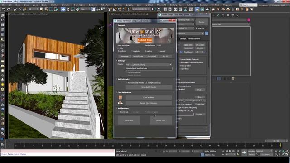Viewport: 290px width, 163px height.
Task: Open the Modifier List dropdown
Action: (231, 24)
